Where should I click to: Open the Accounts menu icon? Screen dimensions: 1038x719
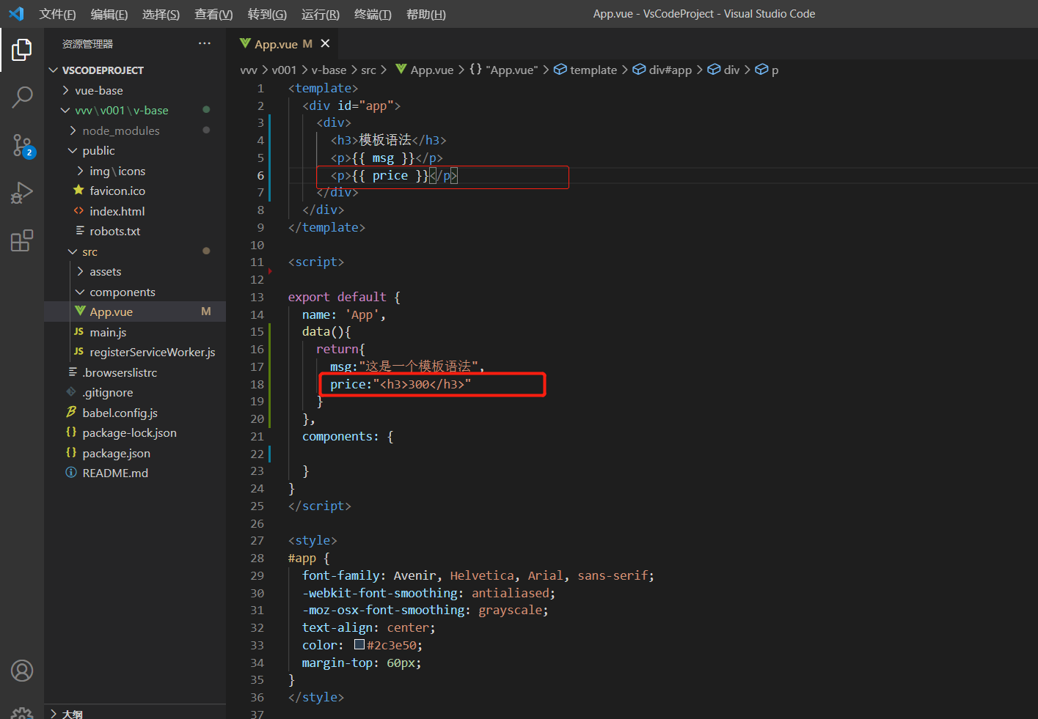coord(22,671)
